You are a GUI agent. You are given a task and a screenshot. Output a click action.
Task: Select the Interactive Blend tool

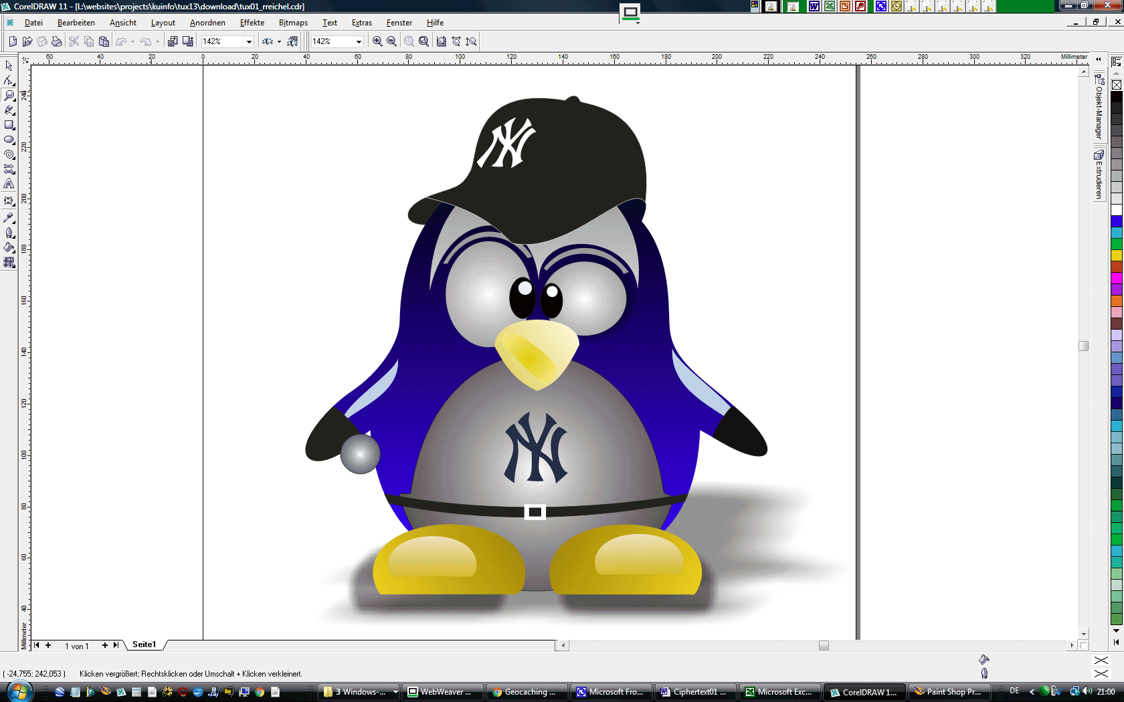pos(9,201)
